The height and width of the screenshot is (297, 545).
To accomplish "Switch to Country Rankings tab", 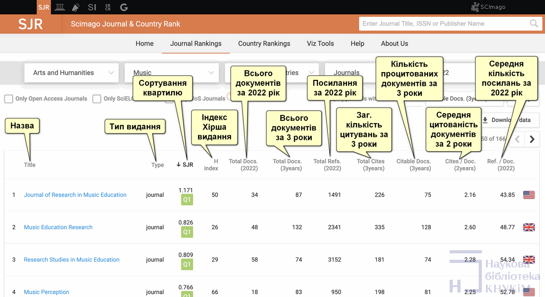I will [x=264, y=44].
